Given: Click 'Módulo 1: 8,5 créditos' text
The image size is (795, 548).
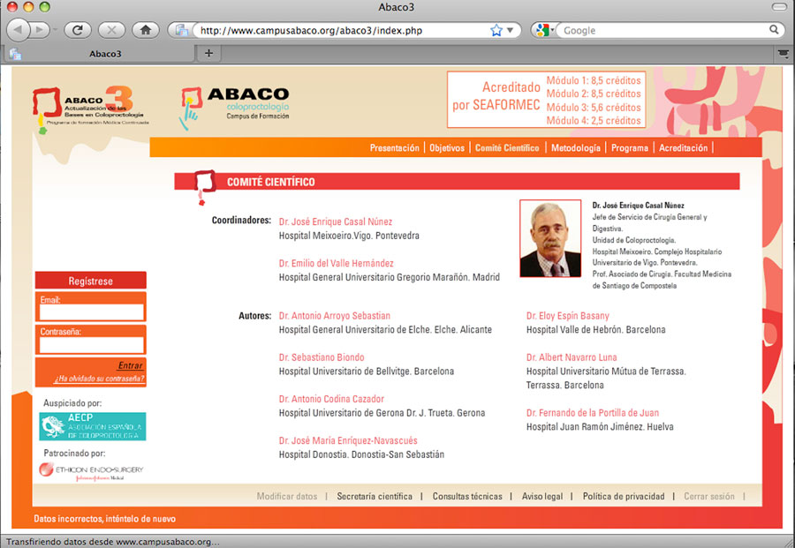Looking at the screenshot, I should pyautogui.click(x=594, y=80).
